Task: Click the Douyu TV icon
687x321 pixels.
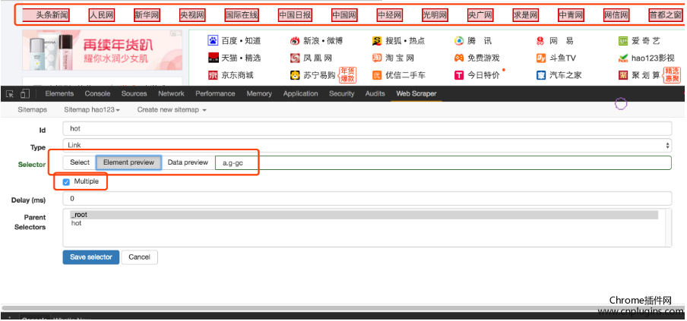Action: (x=540, y=58)
